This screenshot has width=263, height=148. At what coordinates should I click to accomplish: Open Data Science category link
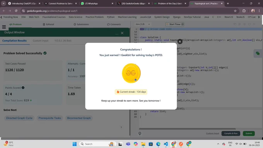click(x=75, y=17)
